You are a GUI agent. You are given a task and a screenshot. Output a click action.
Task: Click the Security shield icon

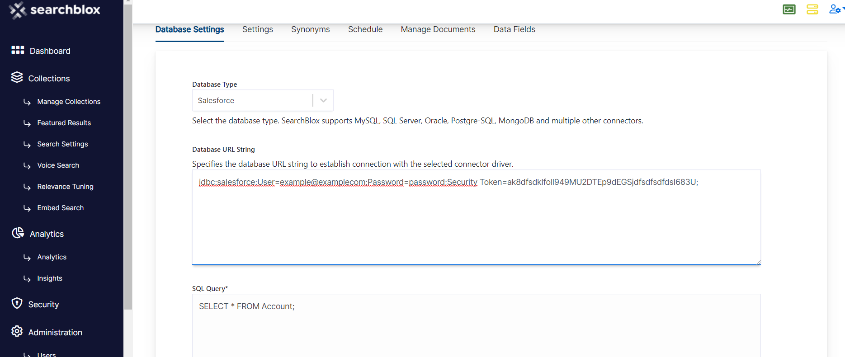point(17,303)
